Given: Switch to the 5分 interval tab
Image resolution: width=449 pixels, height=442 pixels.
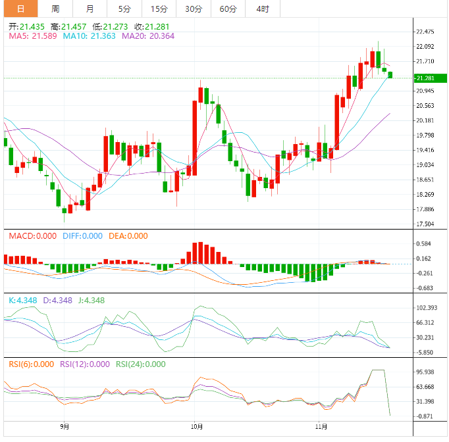Looking at the screenshot, I should click(x=124, y=9).
